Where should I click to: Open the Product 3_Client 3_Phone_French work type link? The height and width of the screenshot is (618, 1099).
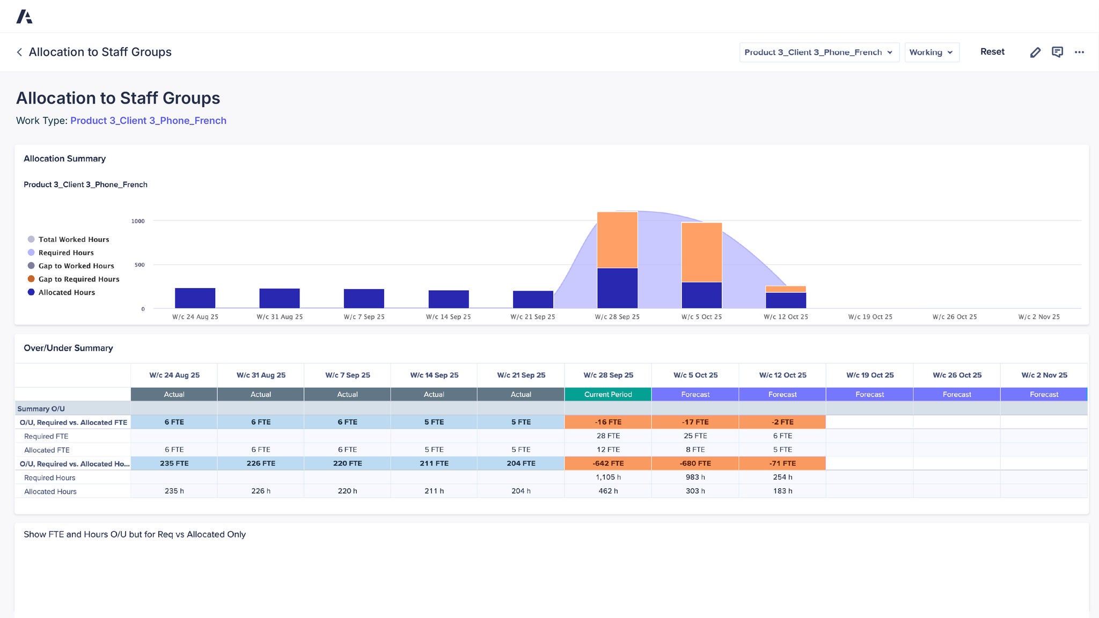[x=148, y=121]
